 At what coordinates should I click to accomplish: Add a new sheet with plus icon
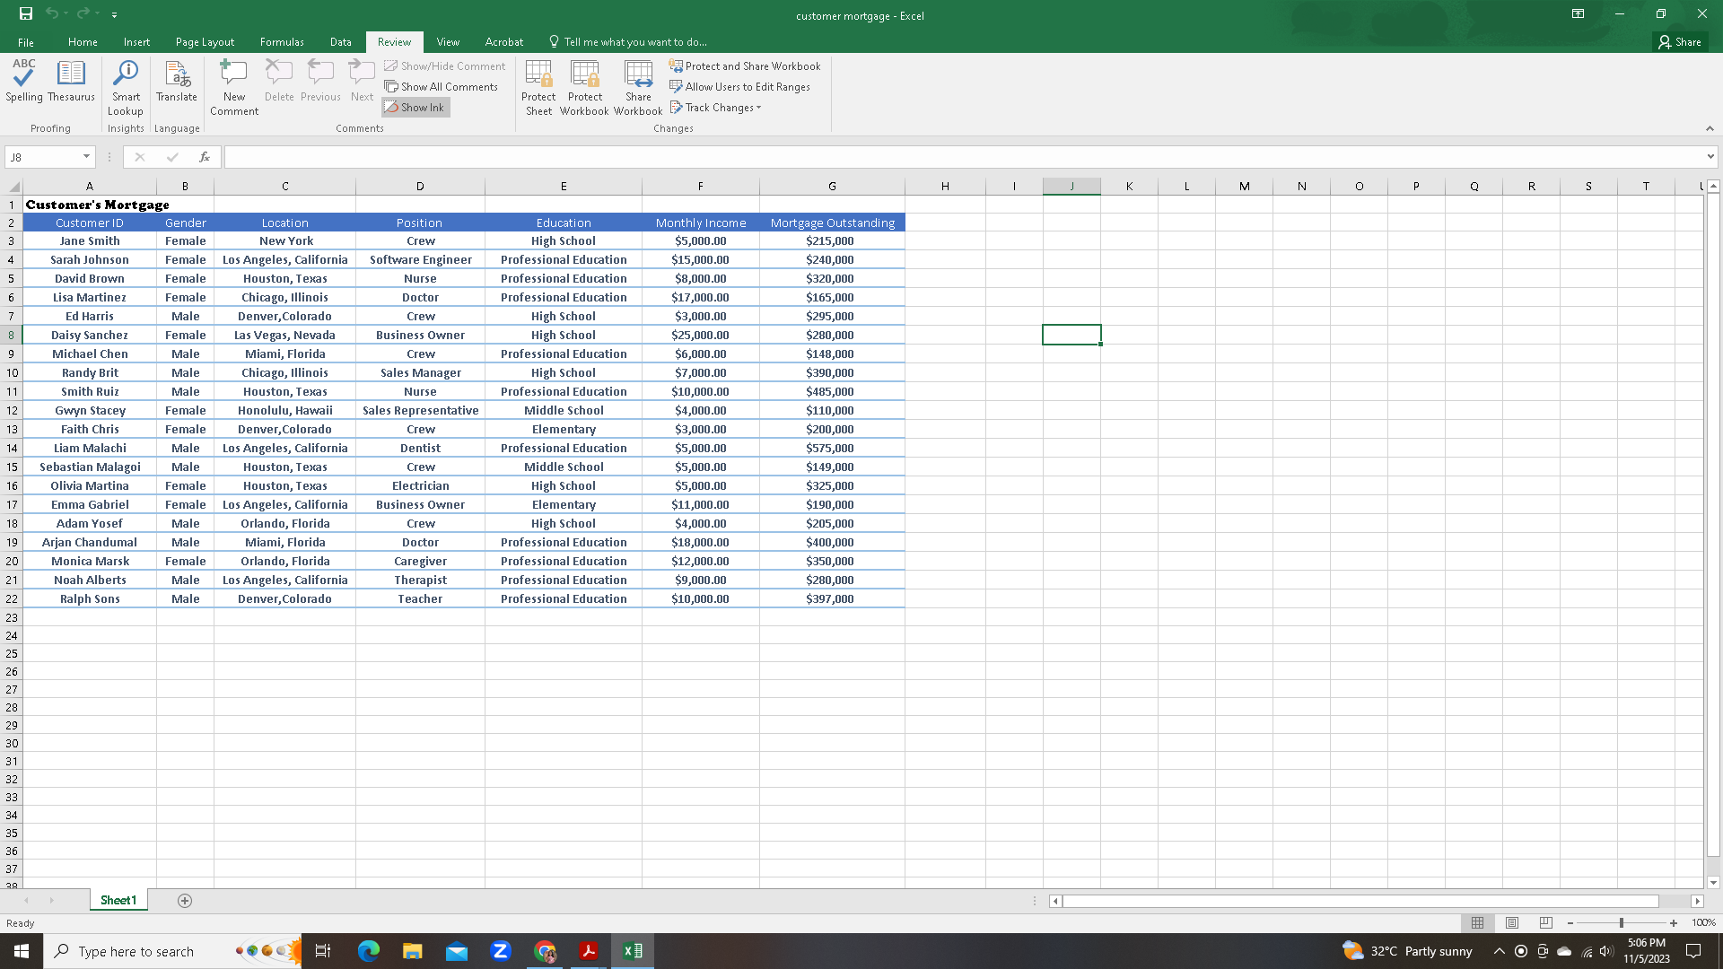(x=185, y=901)
